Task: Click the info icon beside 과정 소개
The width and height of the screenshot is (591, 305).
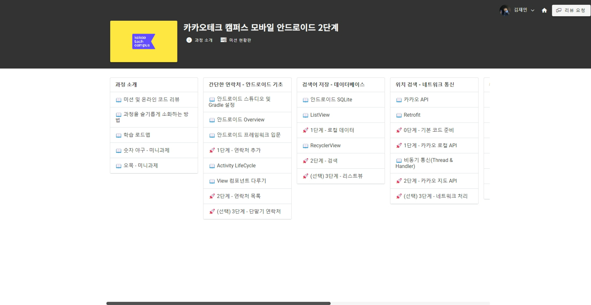Action: pos(189,40)
